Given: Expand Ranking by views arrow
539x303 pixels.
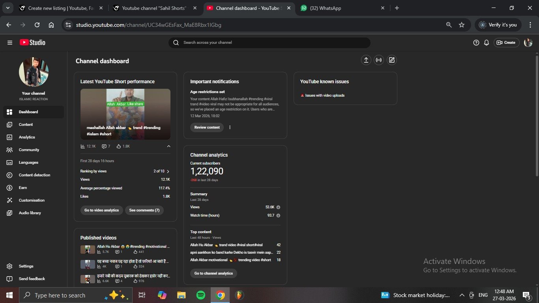Looking at the screenshot, I should [x=168, y=172].
